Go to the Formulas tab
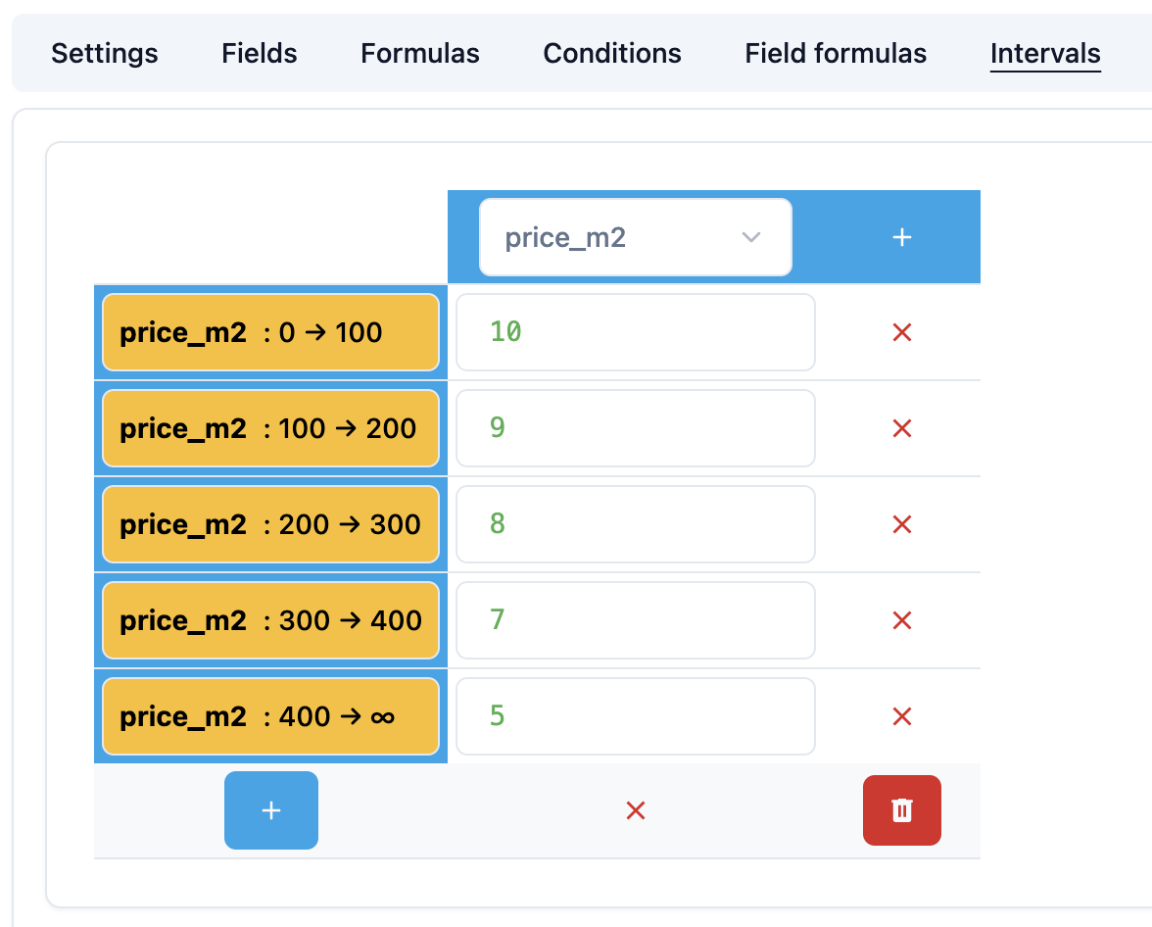This screenshot has height=927, width=1152. [420, 53]
